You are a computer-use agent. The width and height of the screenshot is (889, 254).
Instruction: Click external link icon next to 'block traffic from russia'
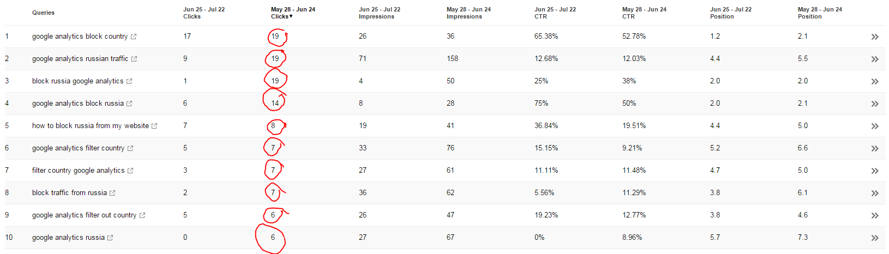click(x=112, y=193)
